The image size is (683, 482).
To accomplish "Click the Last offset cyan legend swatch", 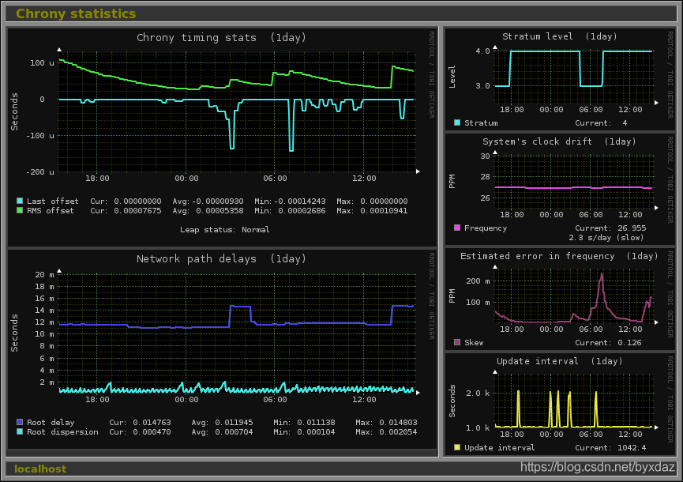I will point(20,201).
